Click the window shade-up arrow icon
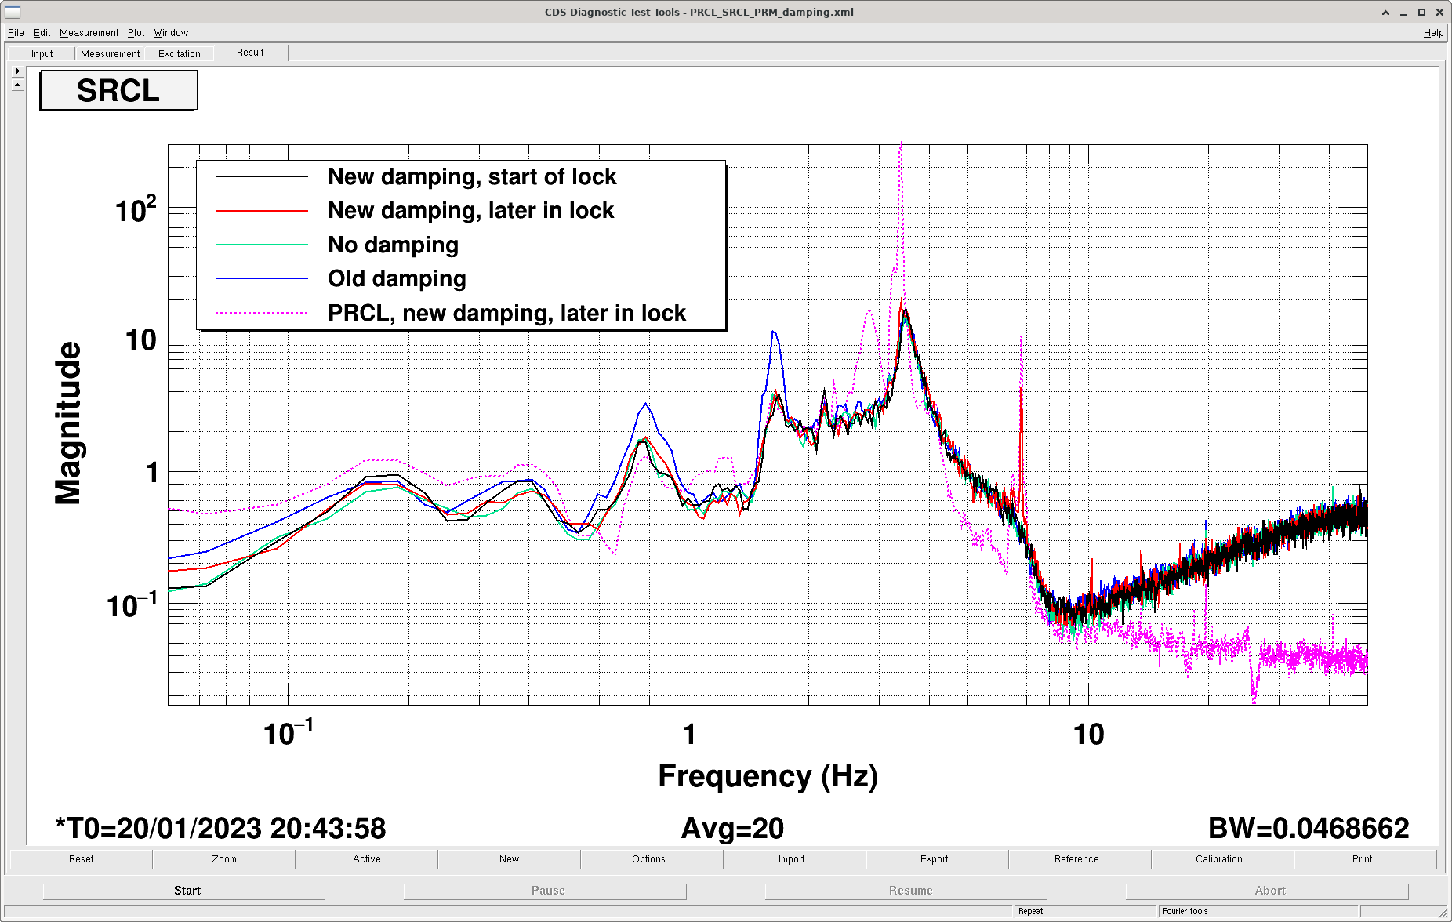Image resolution: width=1452 pixels, height=922 pixels. pyautogui.click(x=1385, y=12)
